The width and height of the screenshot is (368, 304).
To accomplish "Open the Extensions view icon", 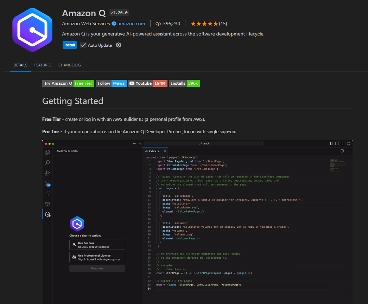I will (x=47, y=194).
